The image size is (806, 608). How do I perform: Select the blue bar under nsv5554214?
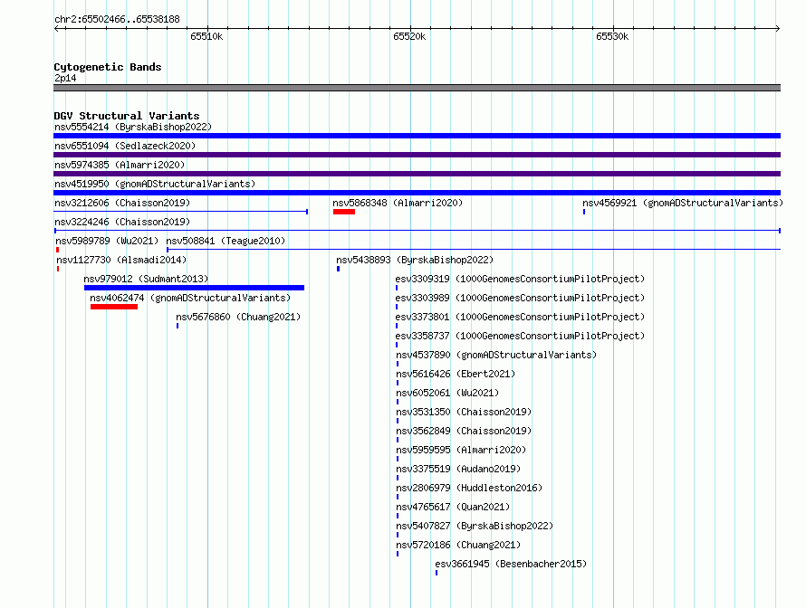pyautogui.click(x=417, y=136)
